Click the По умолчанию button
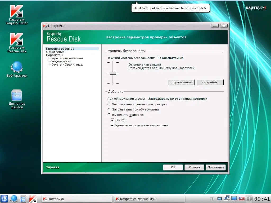Screen dimensions: 271x203 pos(181,82)
